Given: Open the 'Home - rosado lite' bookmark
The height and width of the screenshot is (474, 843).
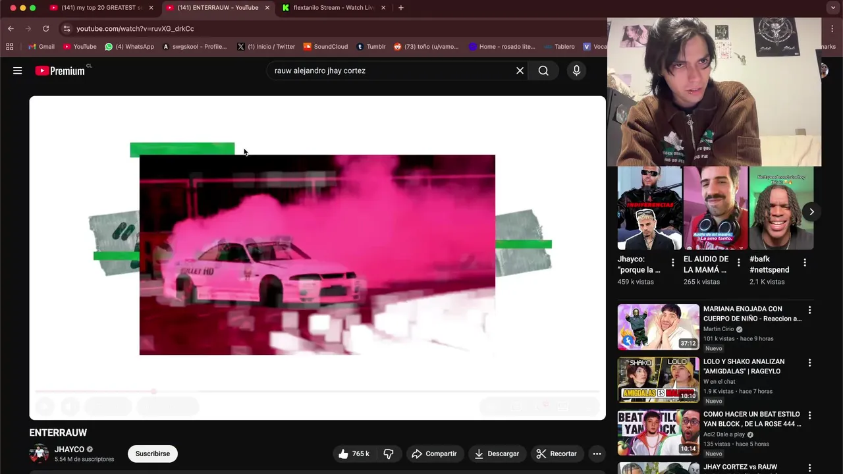Looking at the screenshot, I should [502, 47].
